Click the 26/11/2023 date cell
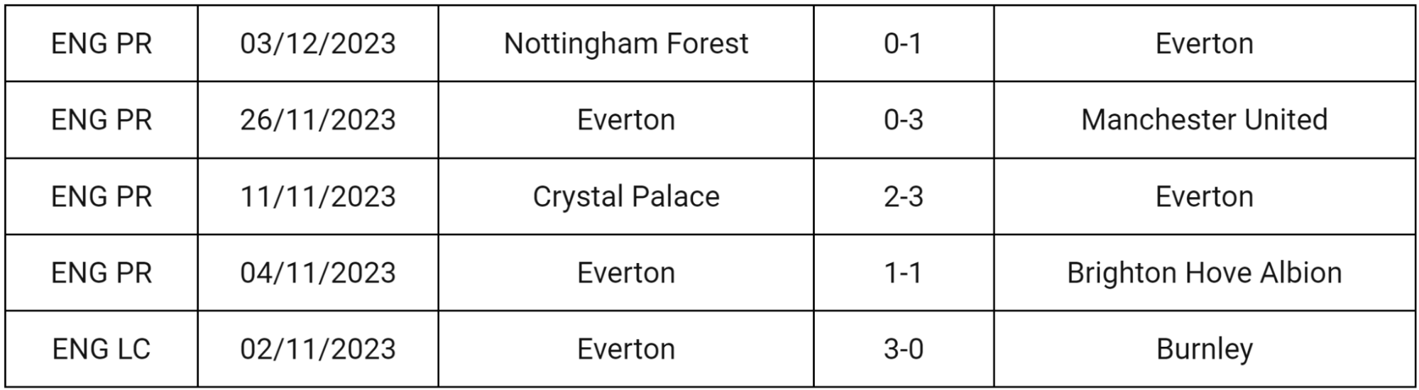 pos(318,120)
